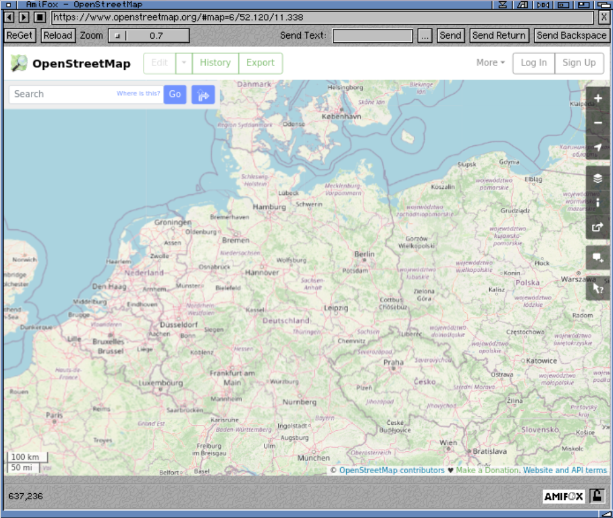
Task: Click the Reload button
Action: coord(58,36)
